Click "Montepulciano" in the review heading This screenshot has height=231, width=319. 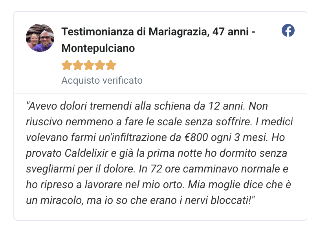[x=98, y=48]
